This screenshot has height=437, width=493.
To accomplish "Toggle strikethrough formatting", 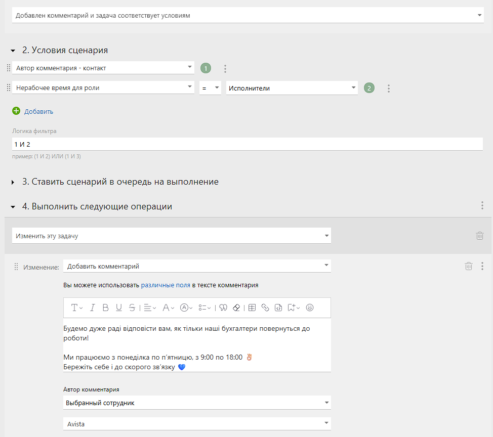I will pyautogui.click(x=132, y=308).
